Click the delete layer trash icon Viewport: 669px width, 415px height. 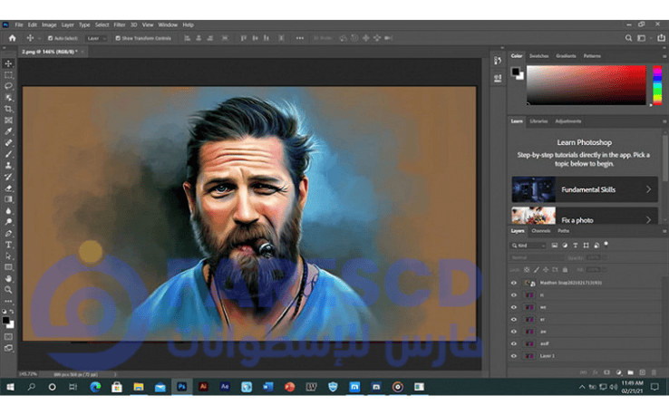(654, 372)
